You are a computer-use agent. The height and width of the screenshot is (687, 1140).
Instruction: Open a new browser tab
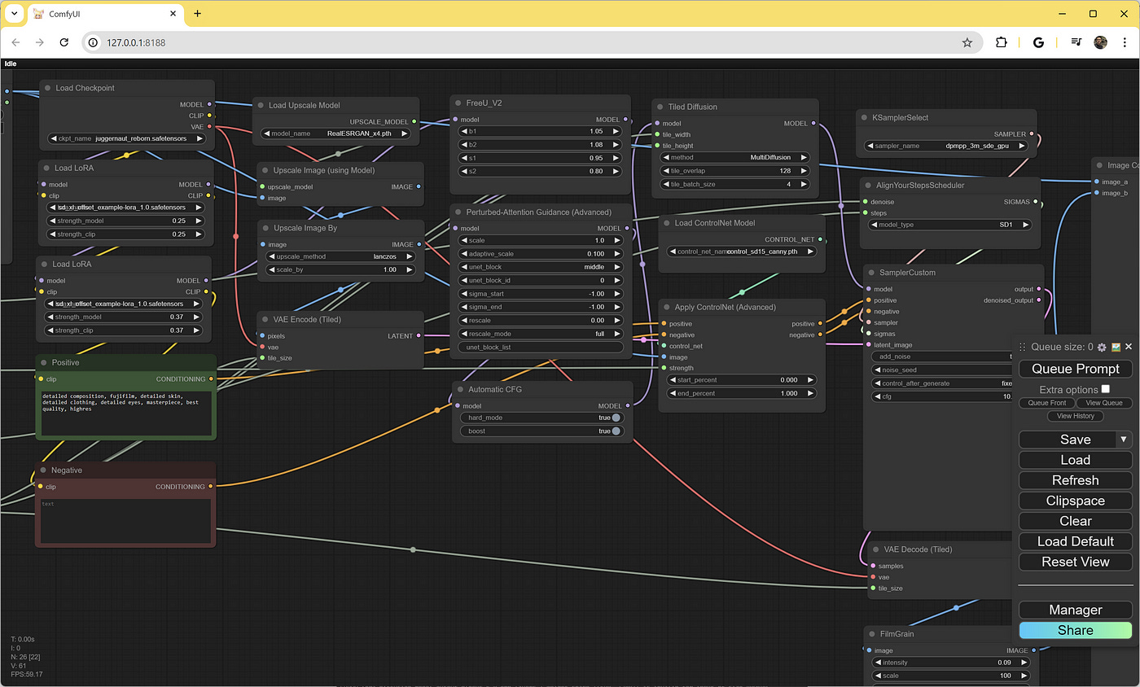(197, 14)
